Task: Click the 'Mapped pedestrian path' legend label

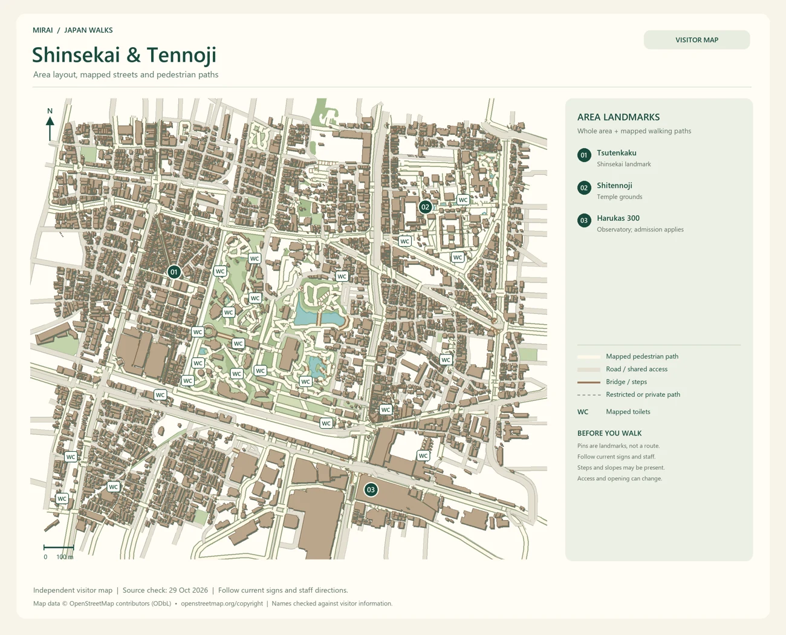Action: coord(642,357)
